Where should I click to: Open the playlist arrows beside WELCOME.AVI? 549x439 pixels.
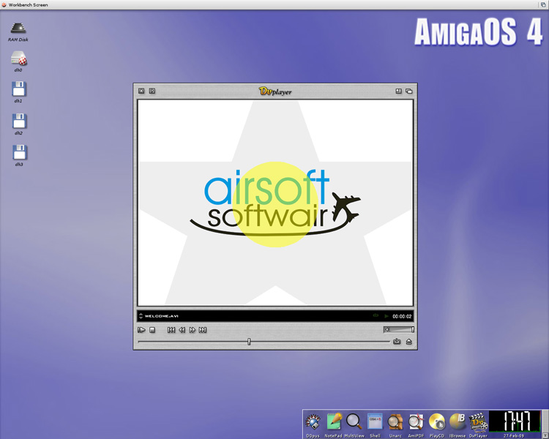141,316
